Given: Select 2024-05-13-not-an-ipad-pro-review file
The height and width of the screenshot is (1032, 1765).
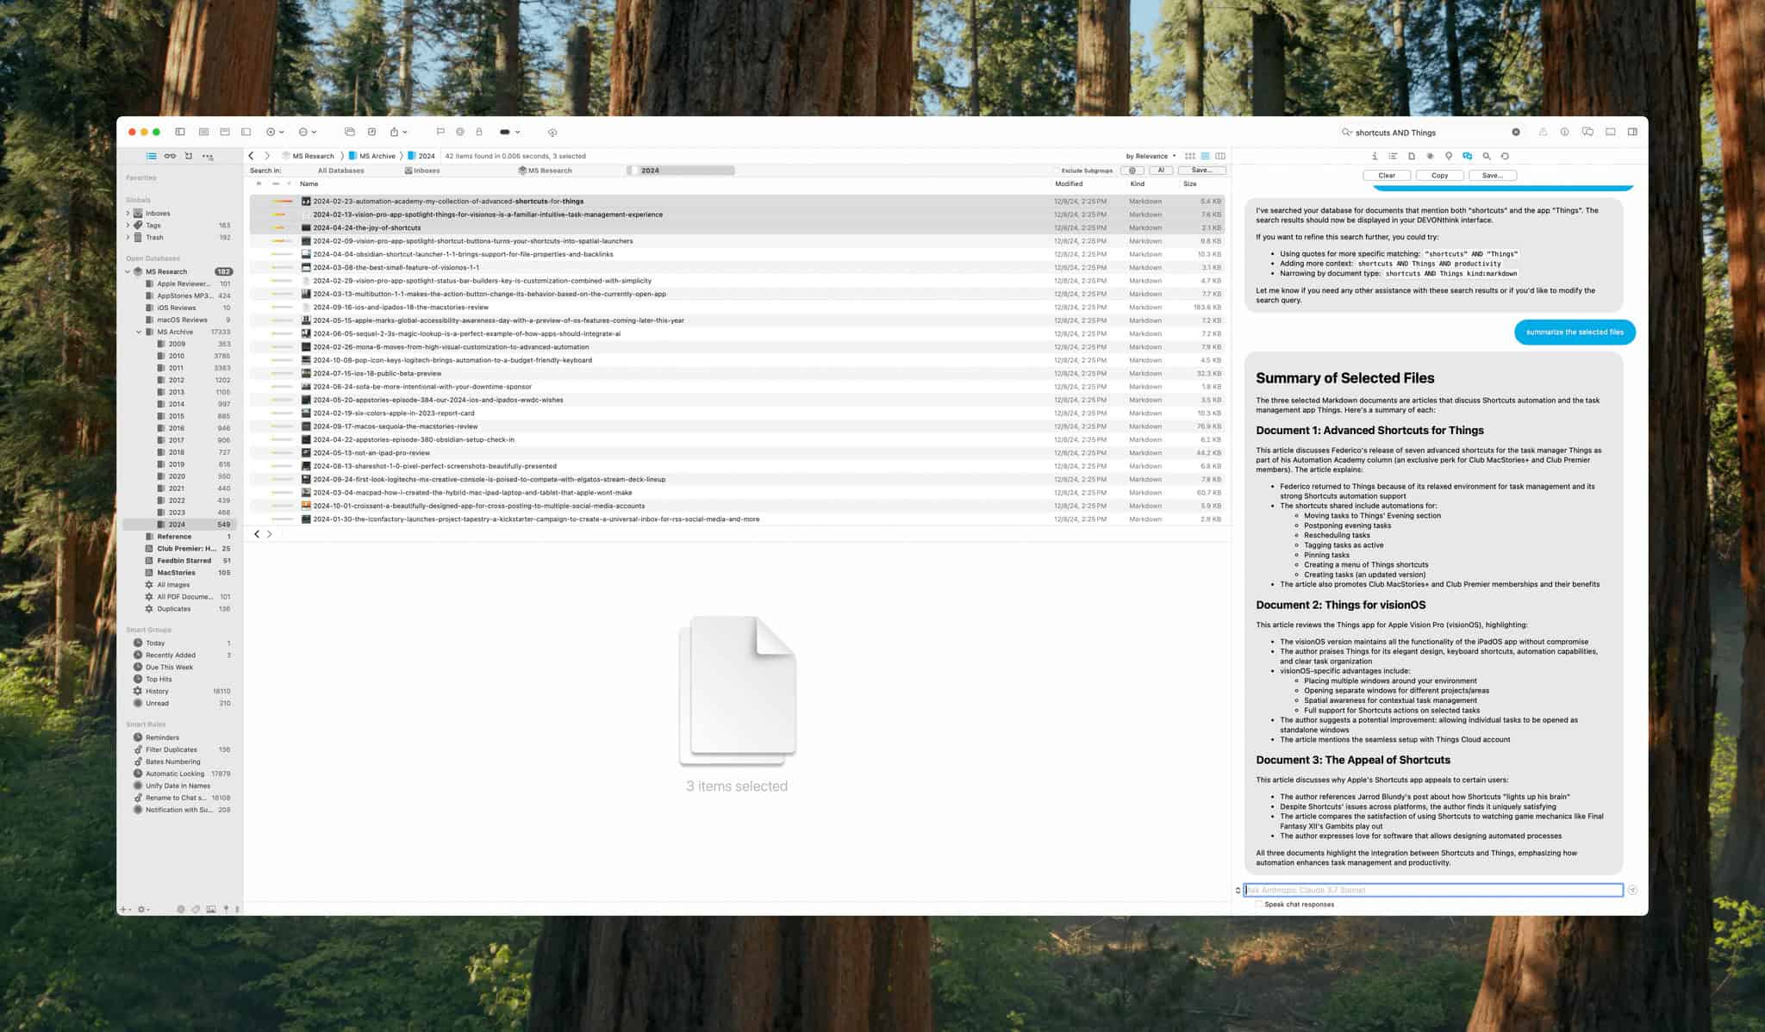Looking at the screenshot, I should click(737, 453).
